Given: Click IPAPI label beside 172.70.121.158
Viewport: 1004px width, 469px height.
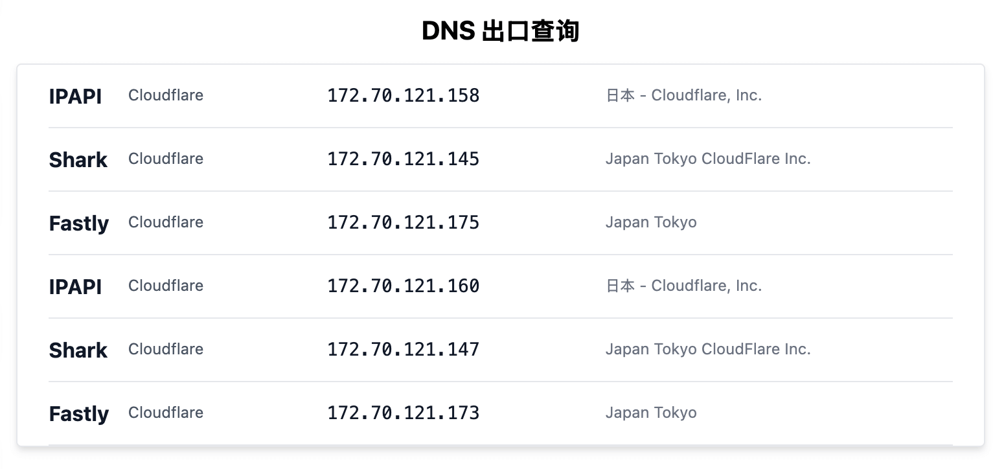Looking at the screenshot, I should [x=75, y=97].
